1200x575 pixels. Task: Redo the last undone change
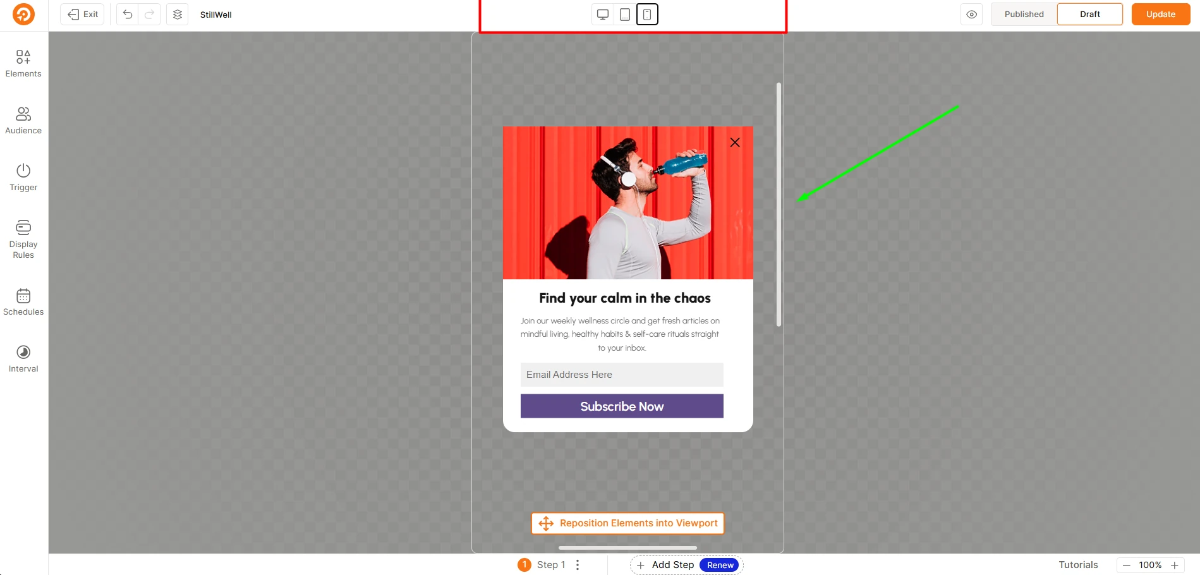(149, 14)
